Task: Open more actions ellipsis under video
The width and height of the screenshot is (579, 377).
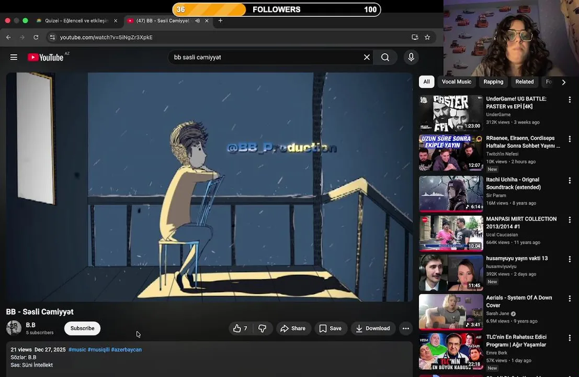Action: pyautogui.click(x=406, y=328)
